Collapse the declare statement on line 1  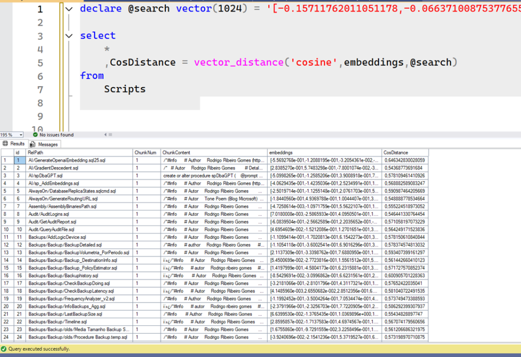click(x=69, y=9)
